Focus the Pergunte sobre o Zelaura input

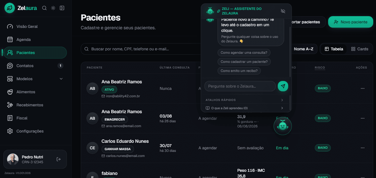pos(240,86)
